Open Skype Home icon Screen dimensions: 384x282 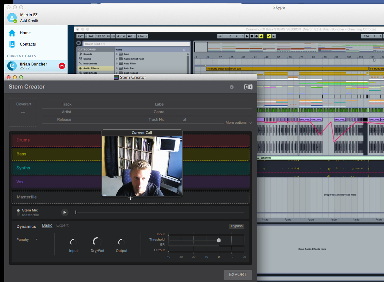(x=12, y=33)
